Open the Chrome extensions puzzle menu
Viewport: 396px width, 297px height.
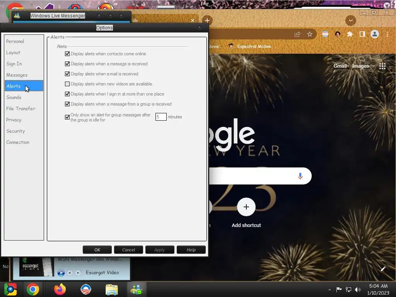[350, 34]
